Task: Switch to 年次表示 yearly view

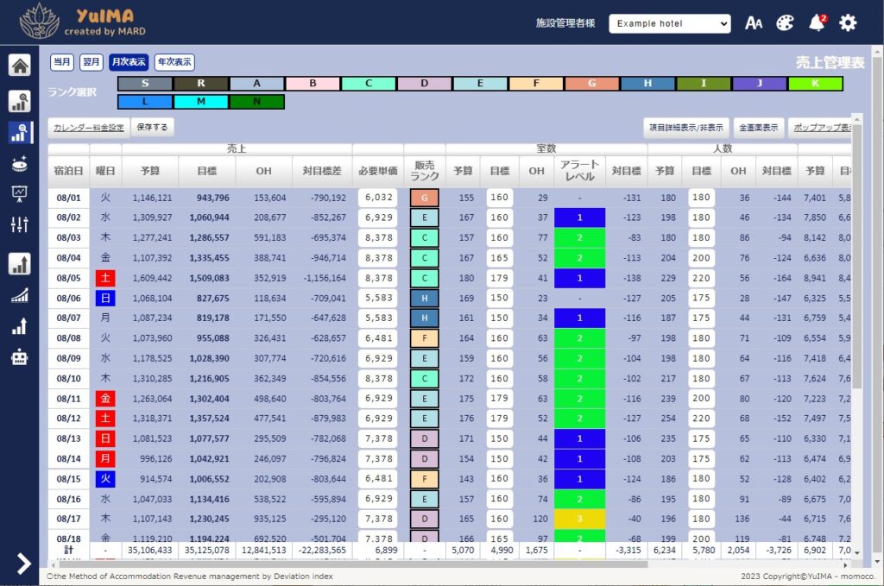Action: pyautogui.click(x=174, y=62)
